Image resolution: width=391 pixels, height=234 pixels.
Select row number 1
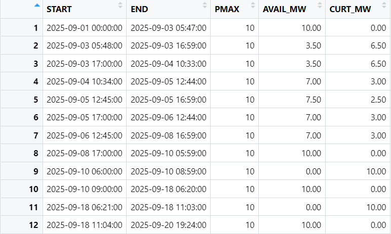coord(35,28)
